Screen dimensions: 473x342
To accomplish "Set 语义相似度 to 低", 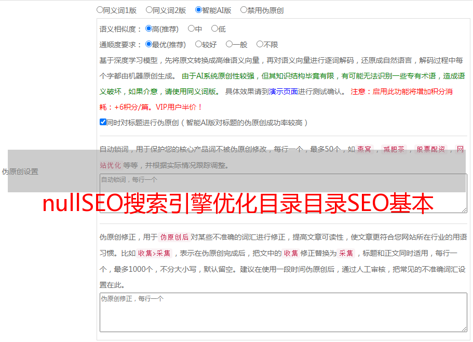I will (x=214, y=29).
